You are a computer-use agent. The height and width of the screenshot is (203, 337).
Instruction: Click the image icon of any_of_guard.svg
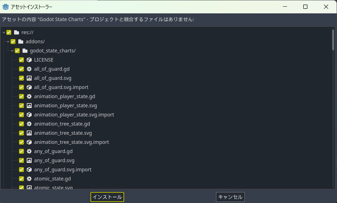[x=29, y=160]
